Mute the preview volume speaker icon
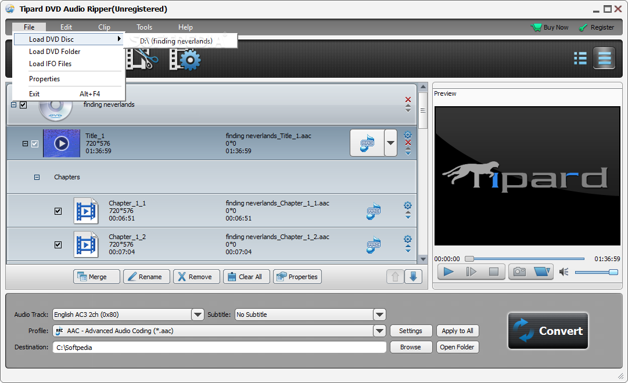 point(564,272)
